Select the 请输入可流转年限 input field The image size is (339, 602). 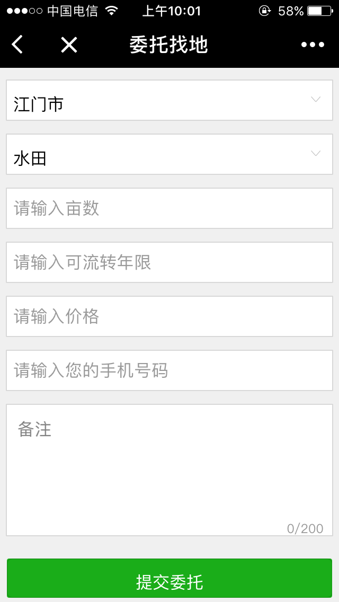pos(169,263)
